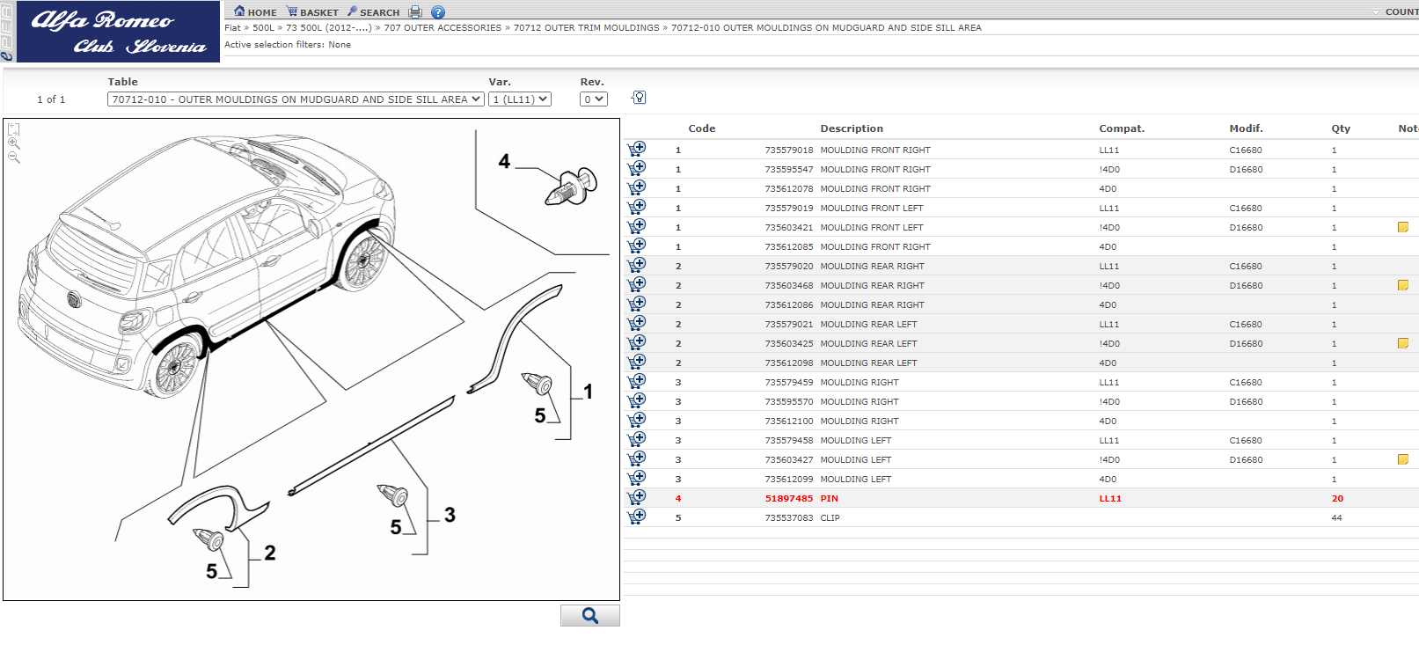Open help question mark icon
1419x645 pixels.
[x=438, y=12]
